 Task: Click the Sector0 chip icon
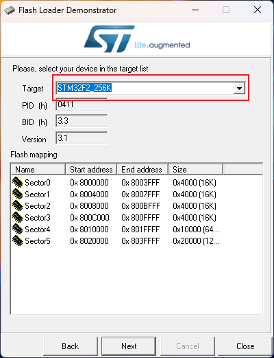click(x=18, y=182)
